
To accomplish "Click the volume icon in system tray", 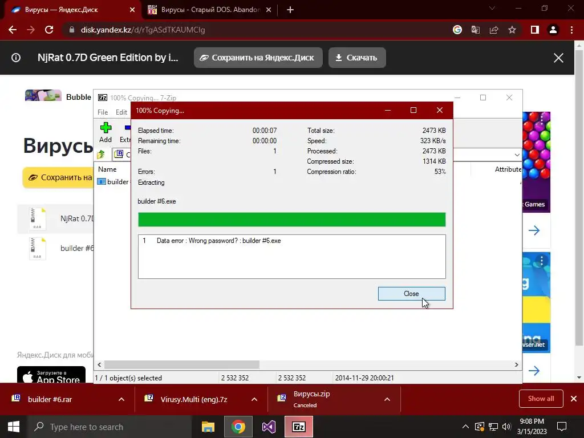I will point(506,427).
